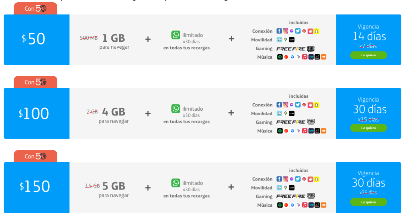Viewport: 404px width, 217px height.
Task: Click the WhatsApp icon in the $50 plan
Action: point(176,35)
